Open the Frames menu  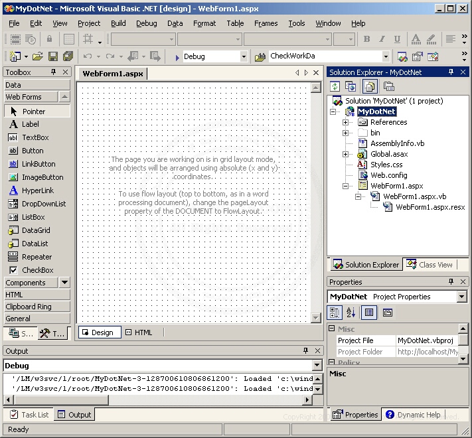pyautogui.click(x=266, y=23)
